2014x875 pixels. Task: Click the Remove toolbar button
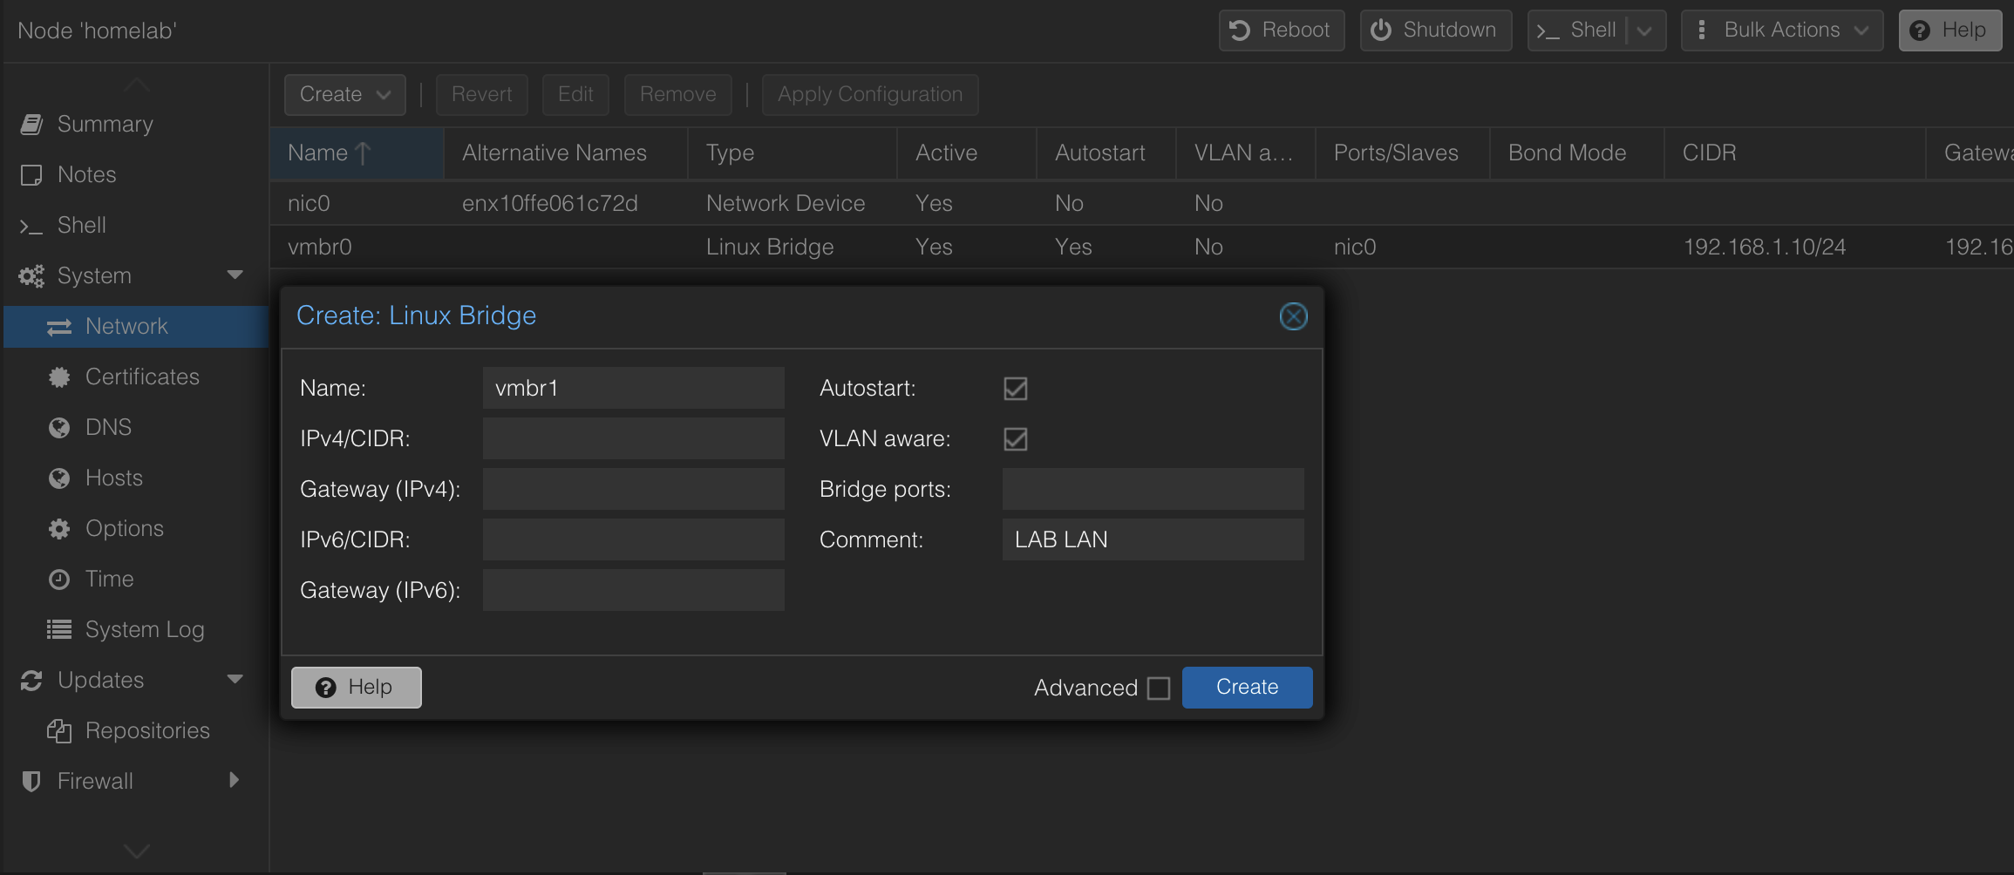click(677, 94)
